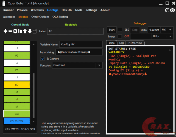Viewport: 176px width, 137px height.
Task: Click the clock history icon
Action: pos(167,10)
